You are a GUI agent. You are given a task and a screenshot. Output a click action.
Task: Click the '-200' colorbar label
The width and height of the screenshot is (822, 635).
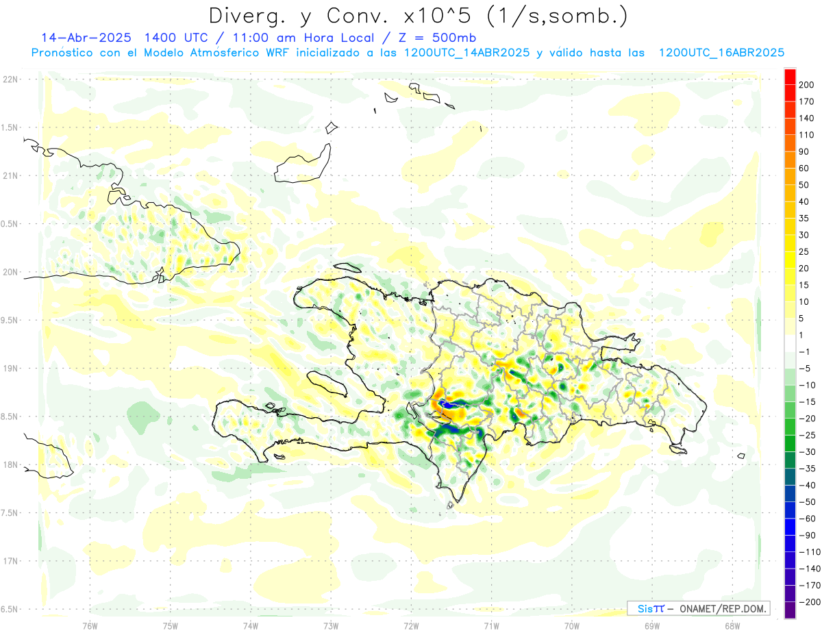point(810,602)
